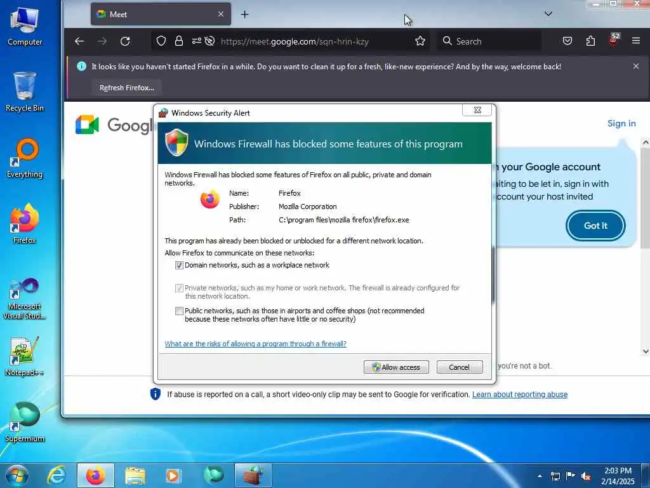
Task: Select the Computer desktop icon
Action: click(25, 26)
